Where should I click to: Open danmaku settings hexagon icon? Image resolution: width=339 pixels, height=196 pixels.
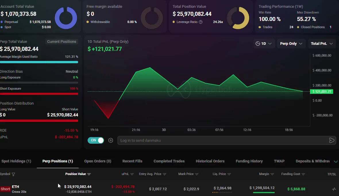[x=111, y=141]
